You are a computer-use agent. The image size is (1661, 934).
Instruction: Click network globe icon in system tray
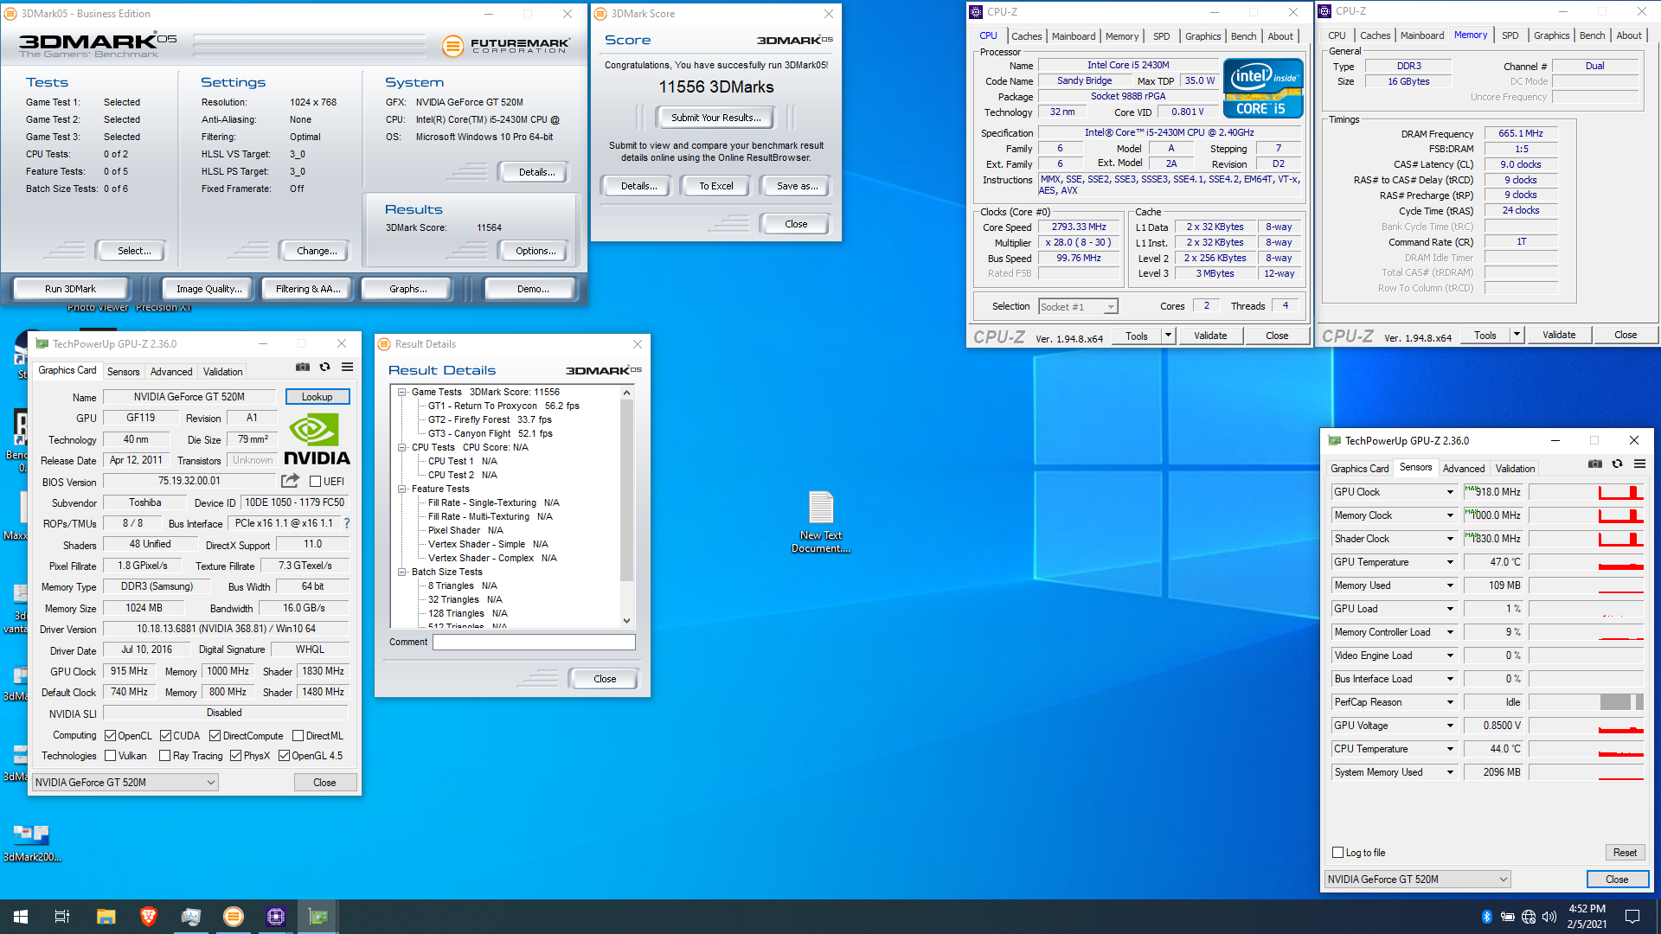click(x=1529, y=917)
